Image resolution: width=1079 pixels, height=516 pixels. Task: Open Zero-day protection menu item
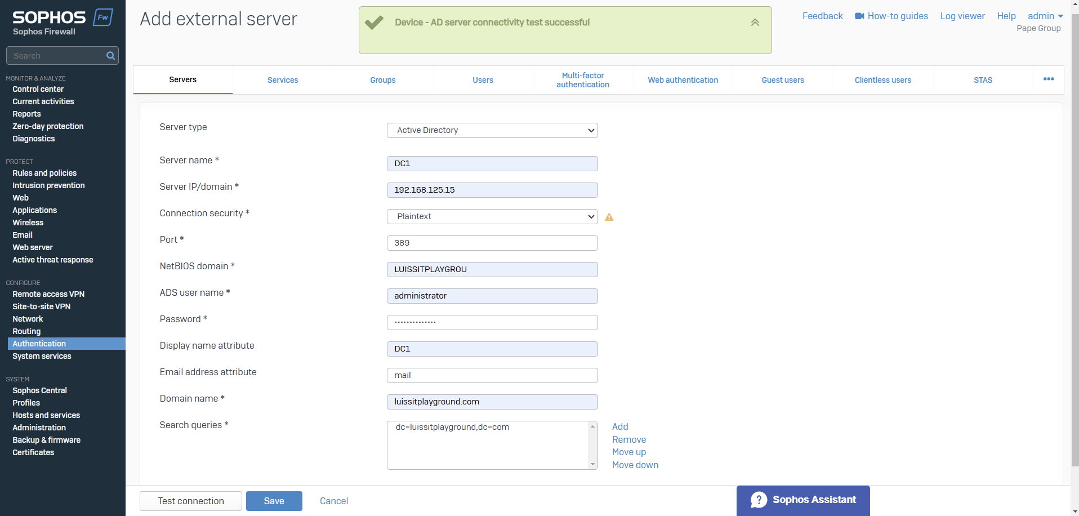point(48,126)
